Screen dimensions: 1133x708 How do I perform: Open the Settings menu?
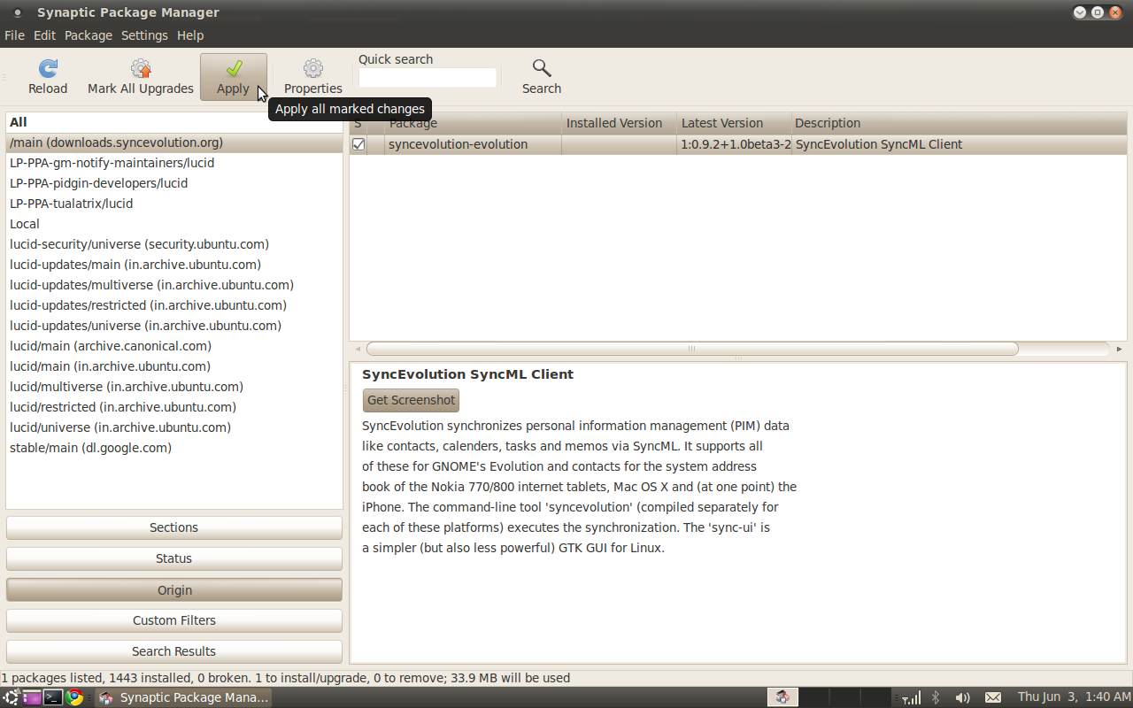pyautogui.click(x=144, y=35)
